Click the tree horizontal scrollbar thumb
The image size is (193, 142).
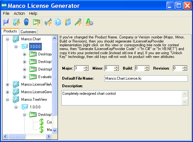pyautogui.click(x=17, y=136)
